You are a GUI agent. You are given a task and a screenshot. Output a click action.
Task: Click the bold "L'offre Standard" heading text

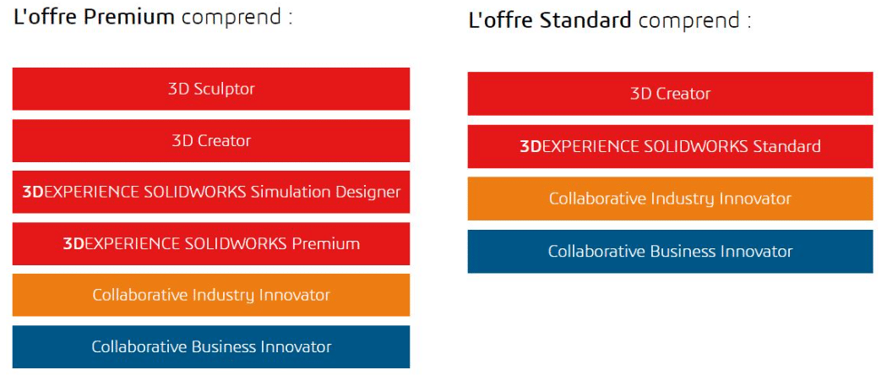[550, 20]
